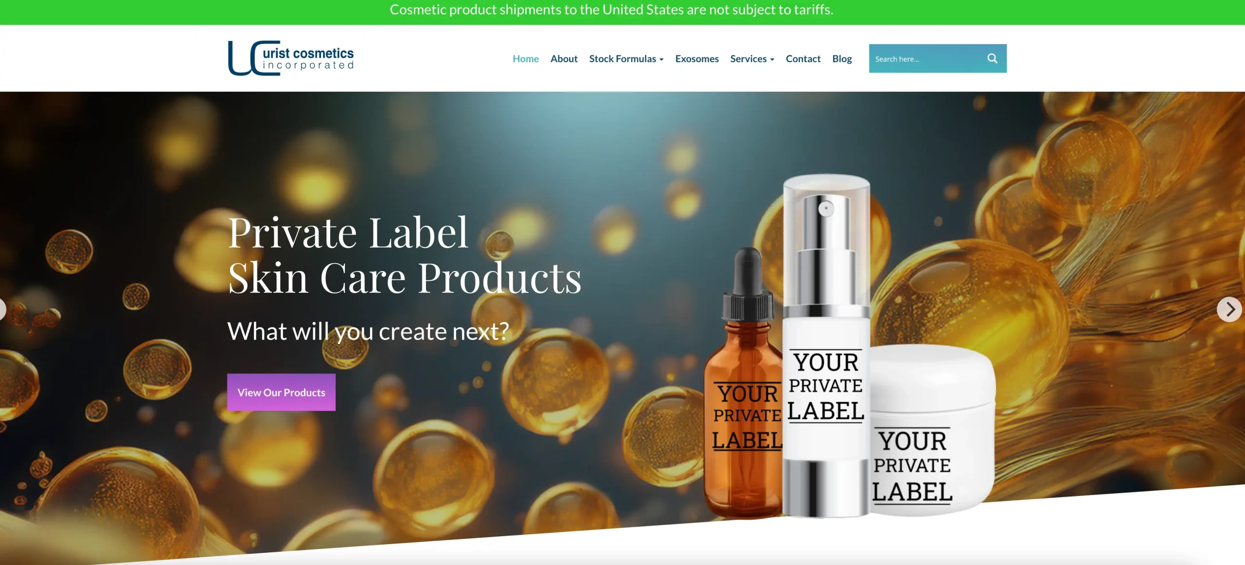Click View Our Products button
Screen dimensions: 1245x565
281,392
